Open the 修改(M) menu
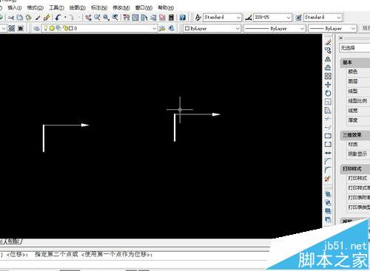This screenshot has width=370, height=271. coord(121,7)
